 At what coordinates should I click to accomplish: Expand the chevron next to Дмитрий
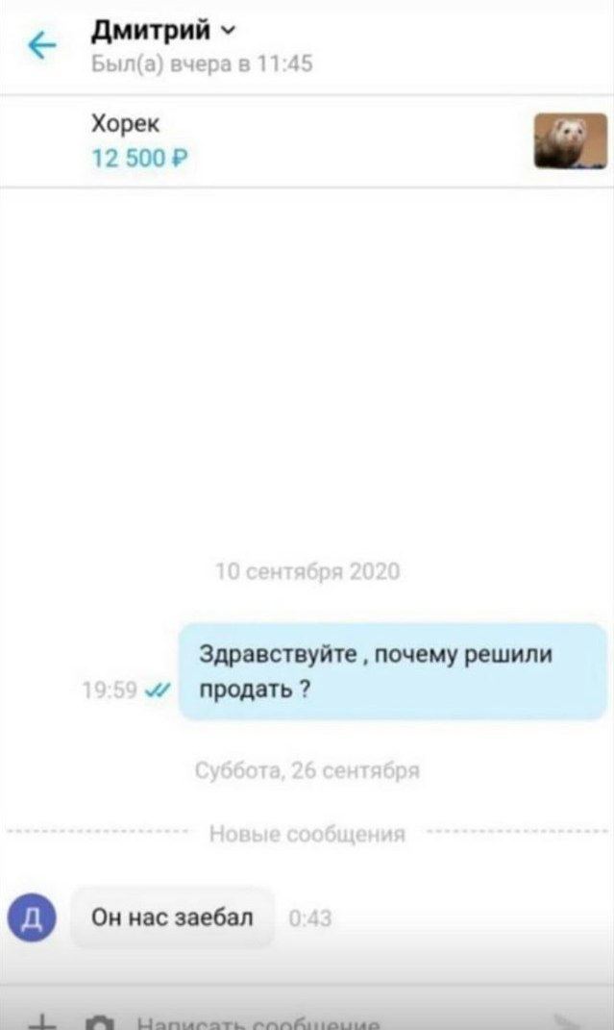coord(229,30)
